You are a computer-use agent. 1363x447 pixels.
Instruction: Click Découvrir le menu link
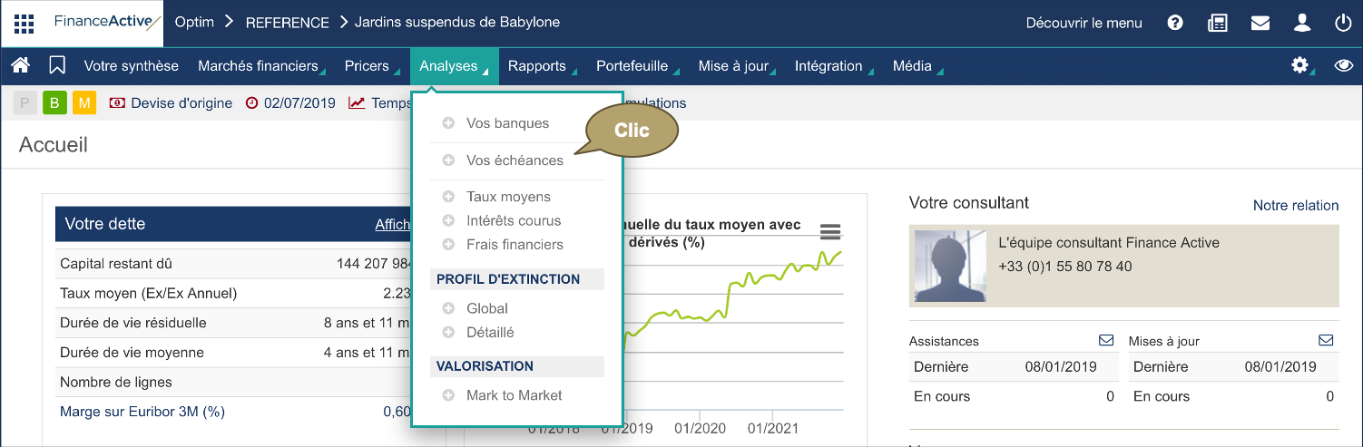pyautogui.click(x=1084, y=23)
